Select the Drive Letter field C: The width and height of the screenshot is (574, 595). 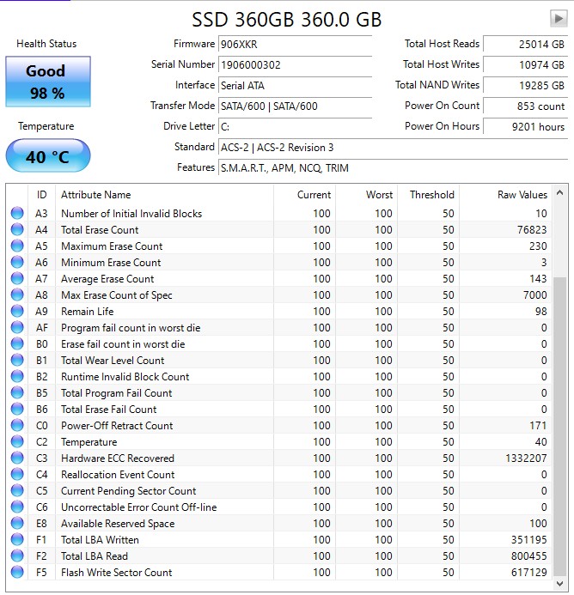tap(295, 126)
